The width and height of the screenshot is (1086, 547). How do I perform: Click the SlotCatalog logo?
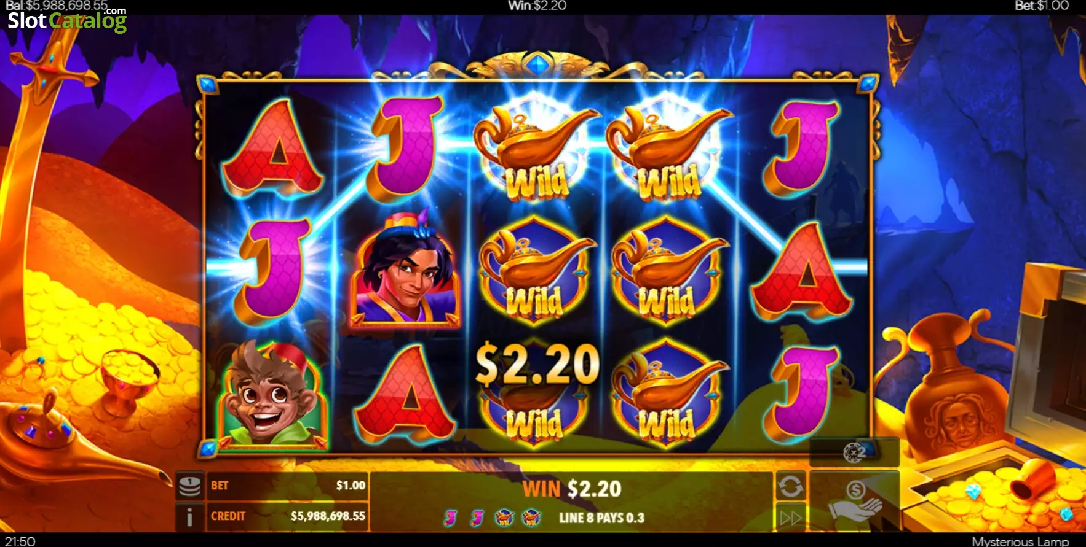pyautogui.click(x=67, y=20)
